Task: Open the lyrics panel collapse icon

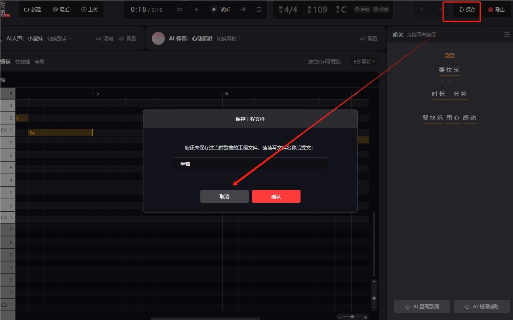Action: click(x=507, y=34)
